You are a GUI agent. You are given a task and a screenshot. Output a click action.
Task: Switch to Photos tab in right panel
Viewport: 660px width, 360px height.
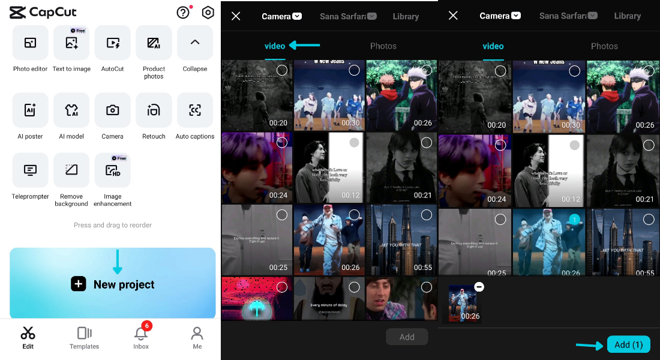point(604,46)
